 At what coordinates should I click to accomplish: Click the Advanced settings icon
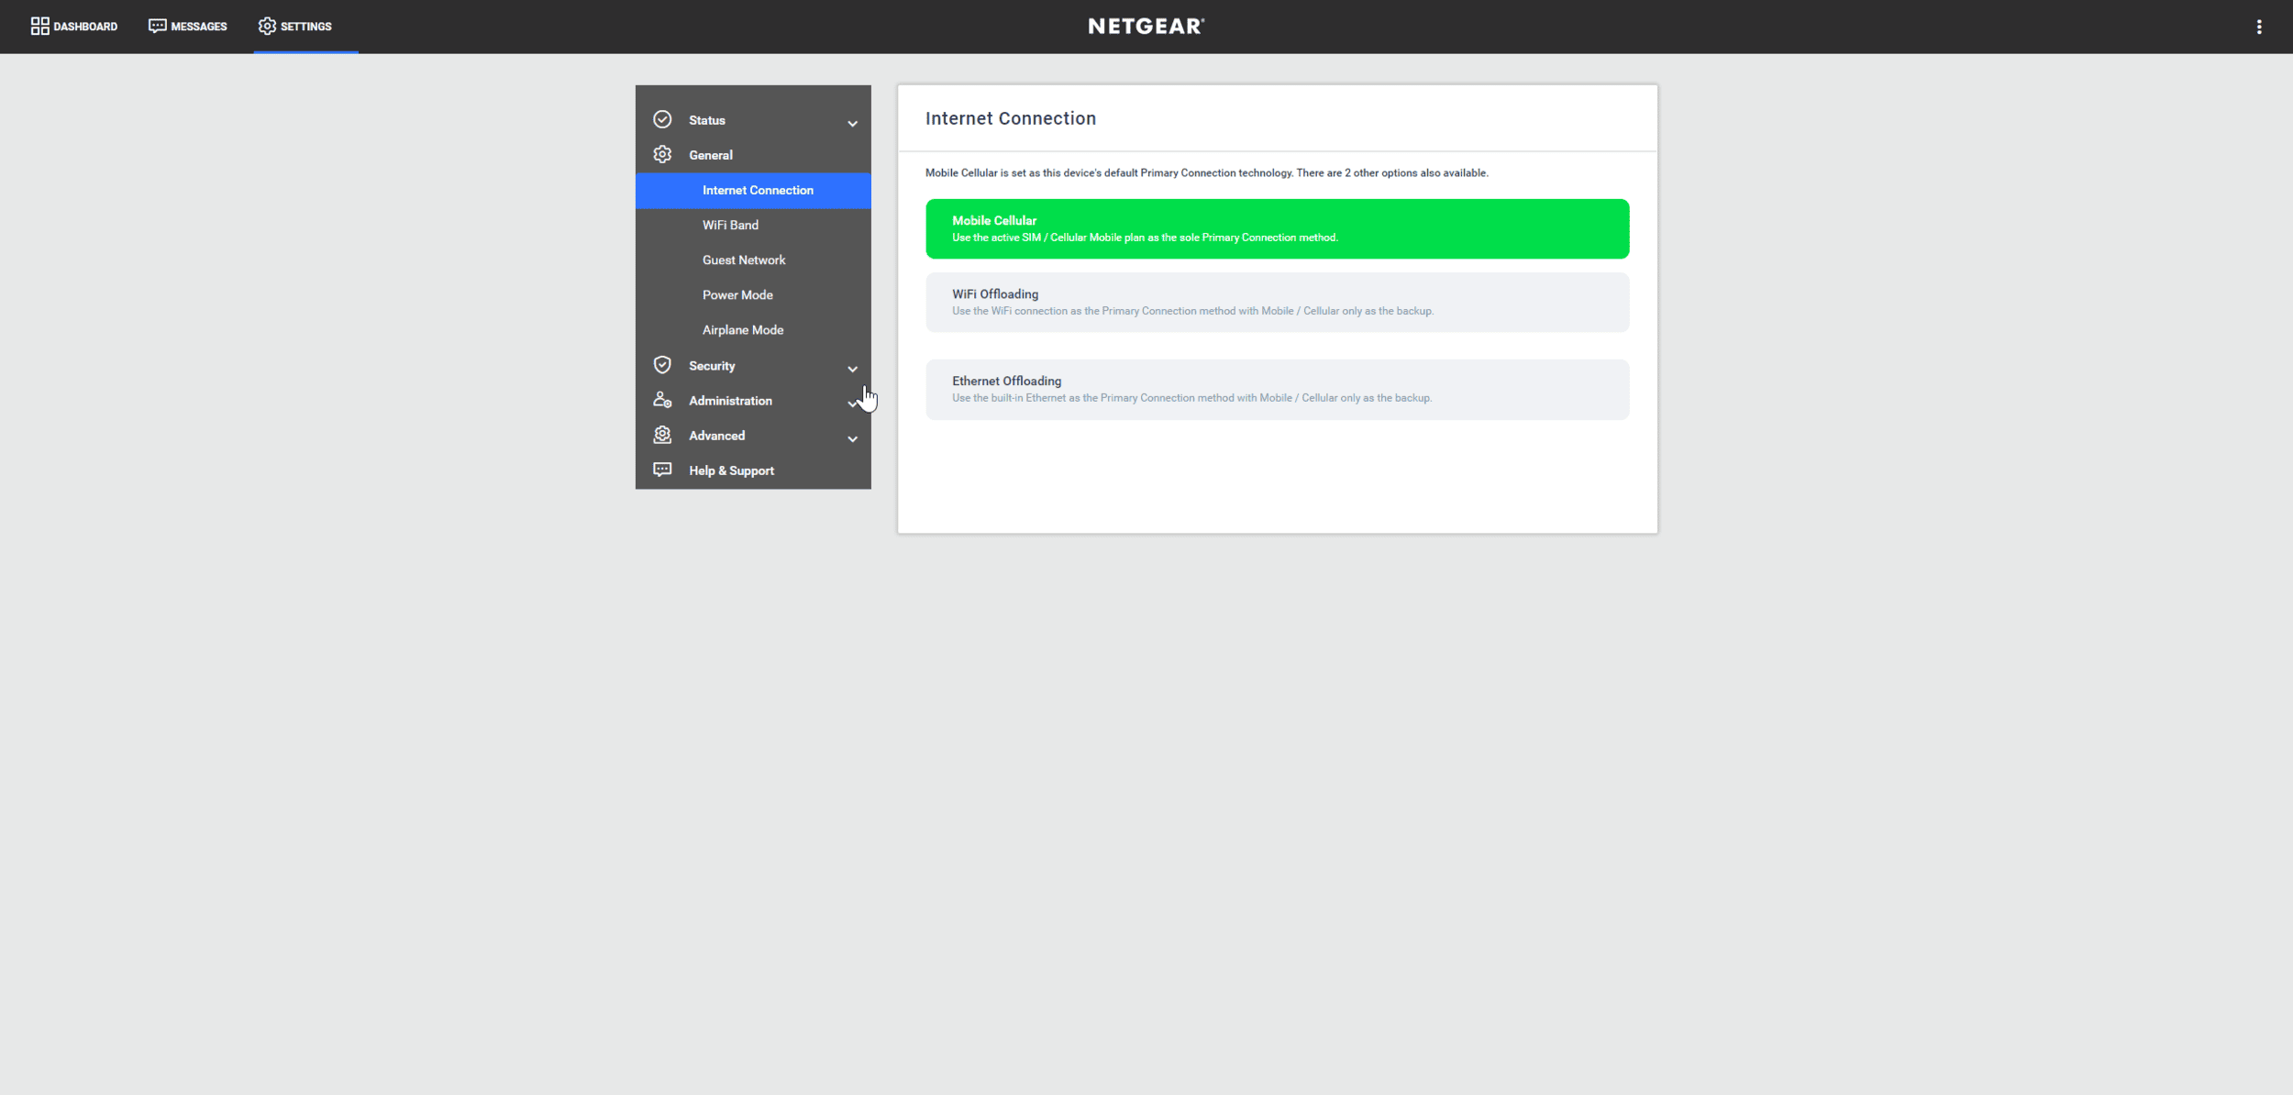[x=662, y=435]
